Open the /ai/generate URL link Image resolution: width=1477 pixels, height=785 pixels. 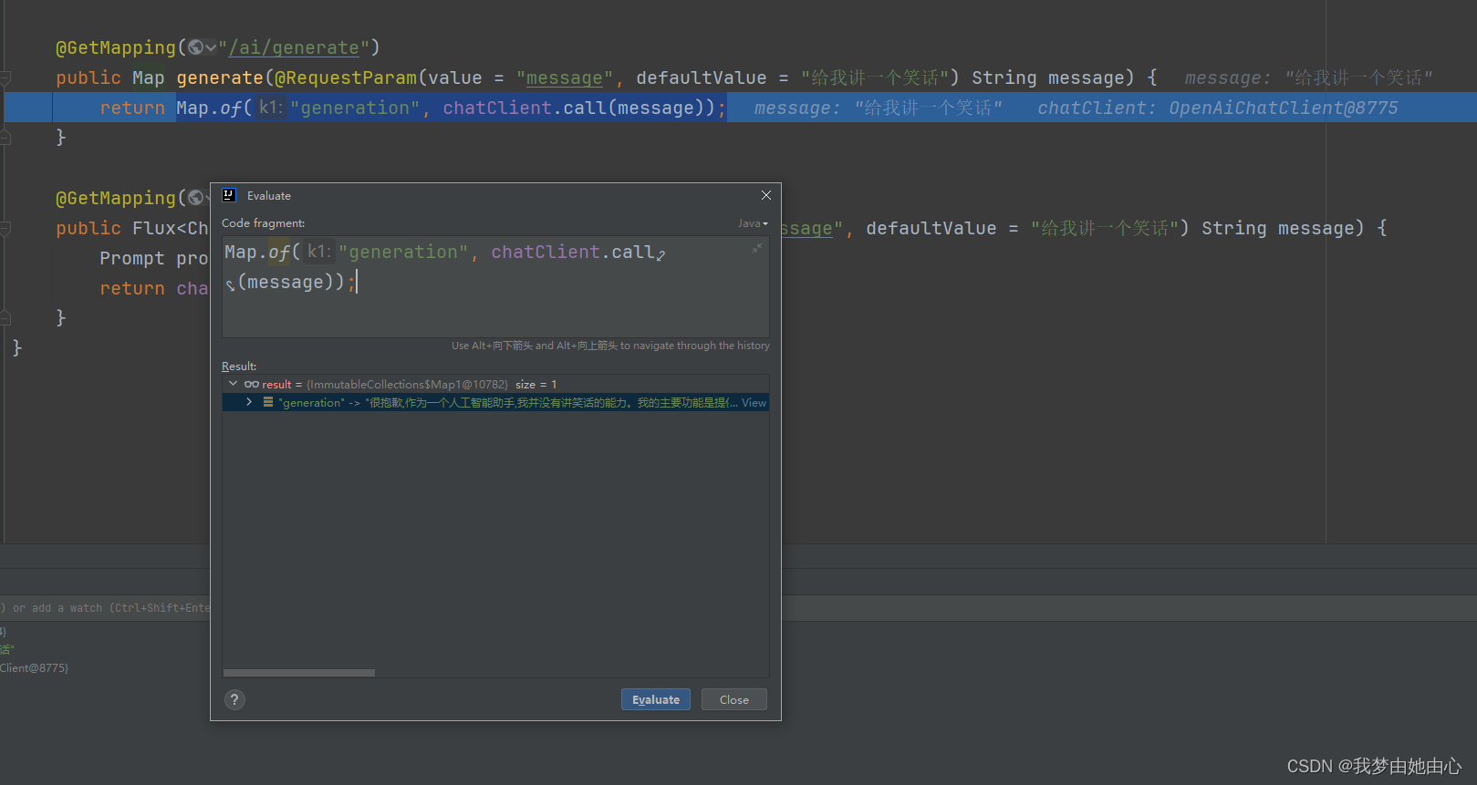[294, 47]
